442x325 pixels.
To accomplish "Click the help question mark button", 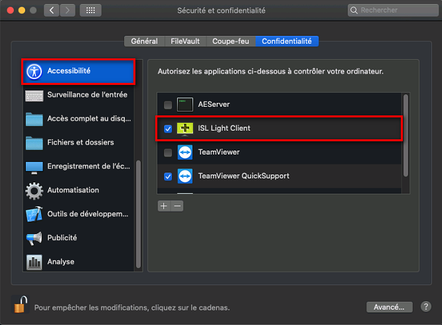I will [x=425, y=307].
